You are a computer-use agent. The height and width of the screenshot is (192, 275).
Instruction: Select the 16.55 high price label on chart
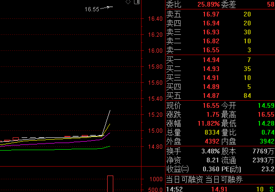click(x=92, y=9)
